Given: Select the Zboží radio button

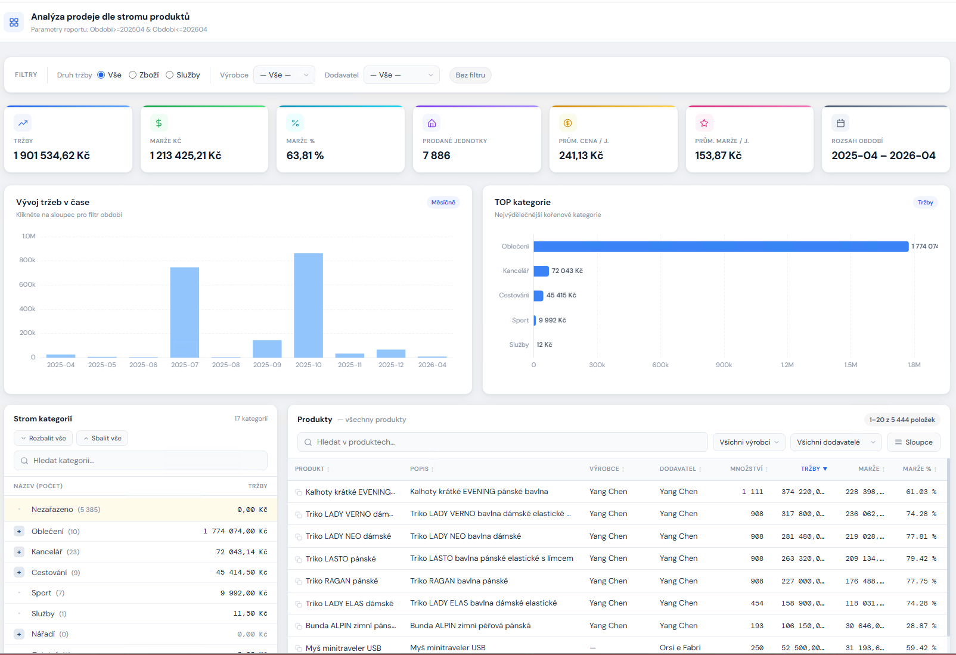Looking at the screenshot, I should pyautogui.click(x=133, y=75).
